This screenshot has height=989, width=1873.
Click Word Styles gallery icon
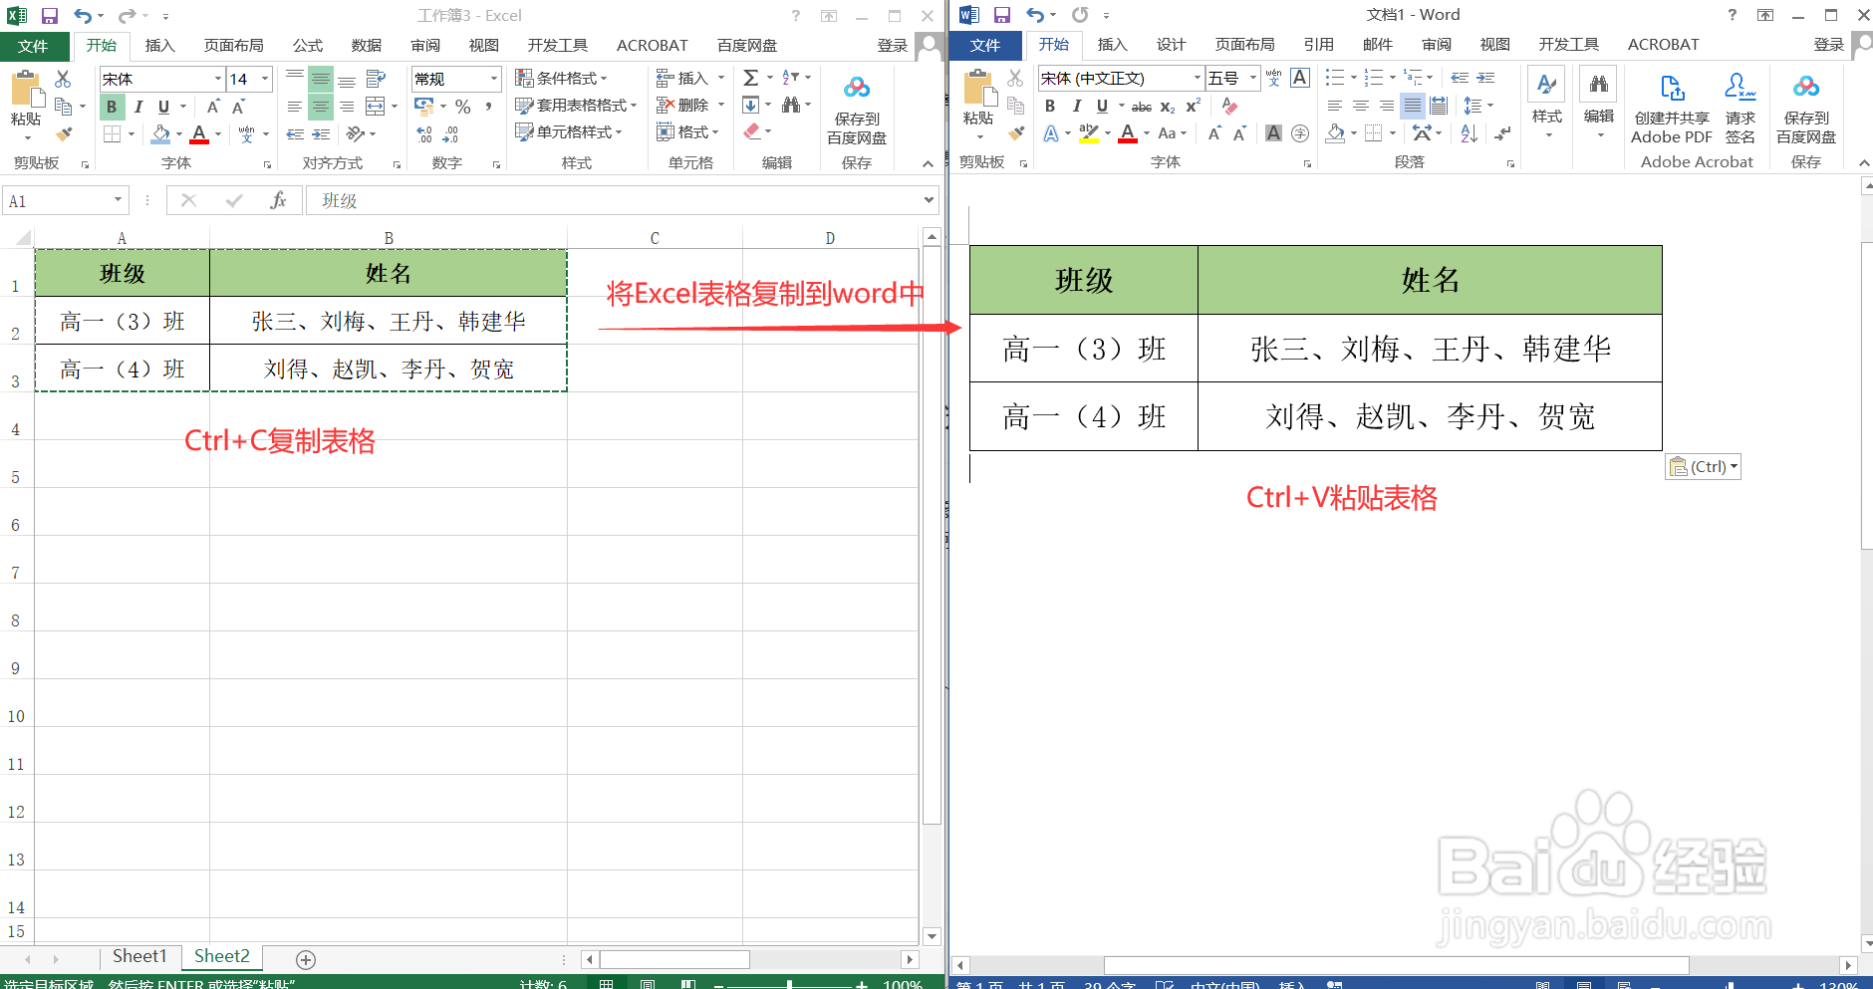[1547, 104]
